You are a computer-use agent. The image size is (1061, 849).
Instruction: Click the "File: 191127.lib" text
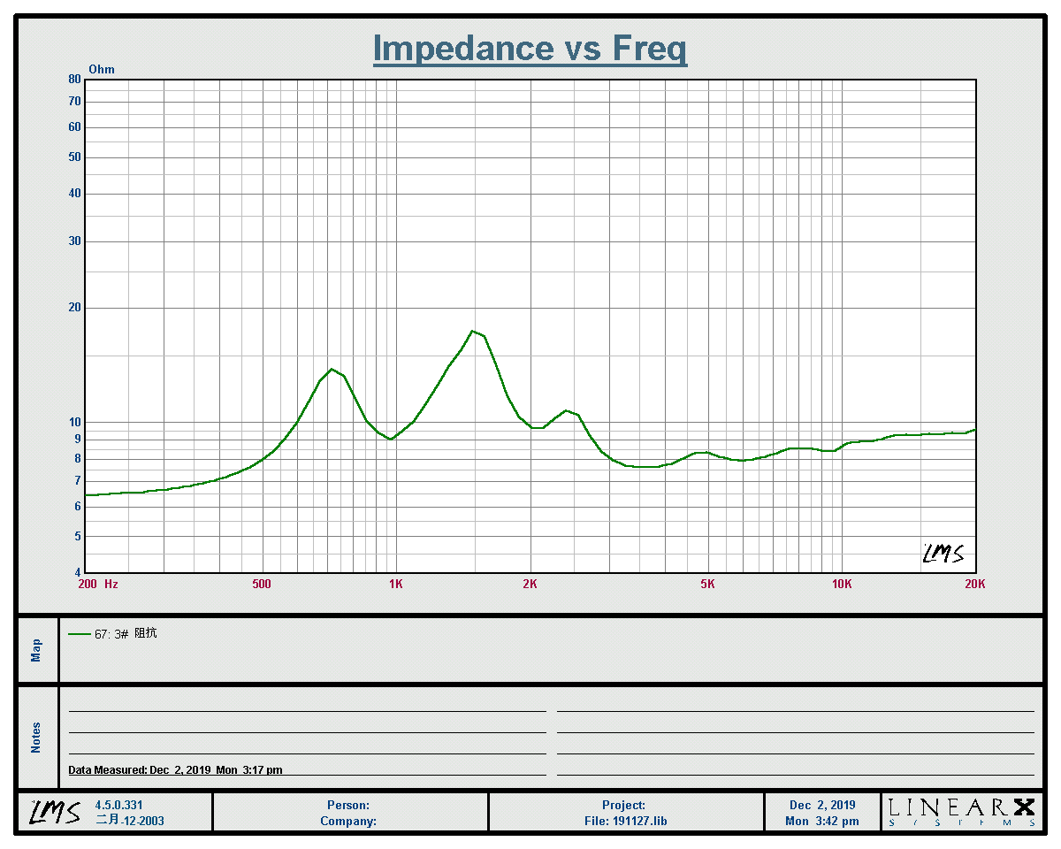click(x=623, y=821)
